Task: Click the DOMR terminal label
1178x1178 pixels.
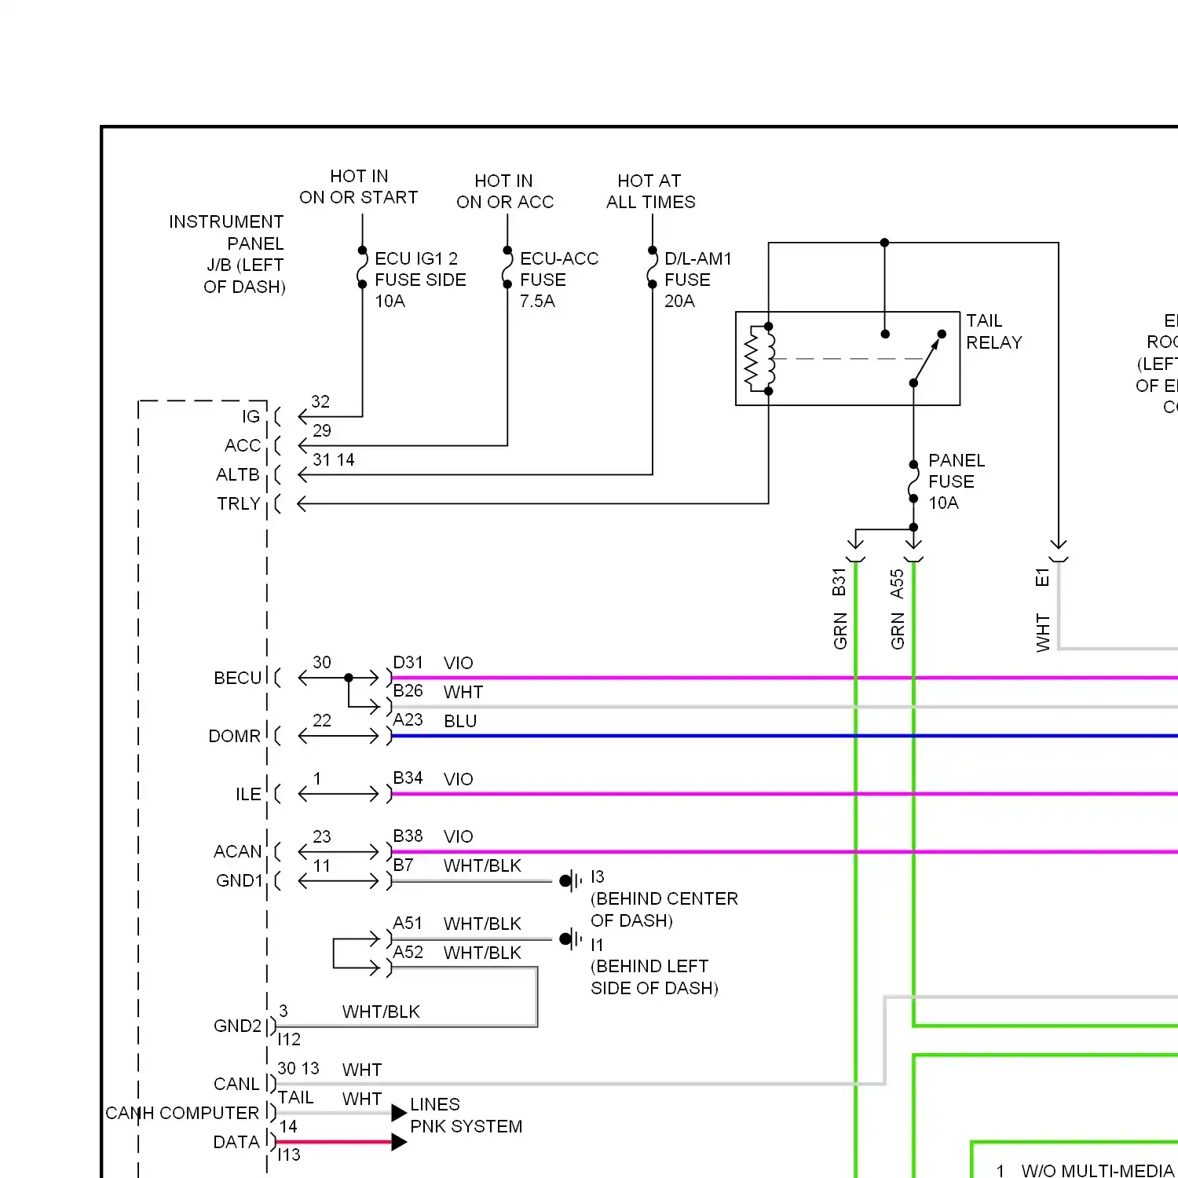Action: click(234, 736)
